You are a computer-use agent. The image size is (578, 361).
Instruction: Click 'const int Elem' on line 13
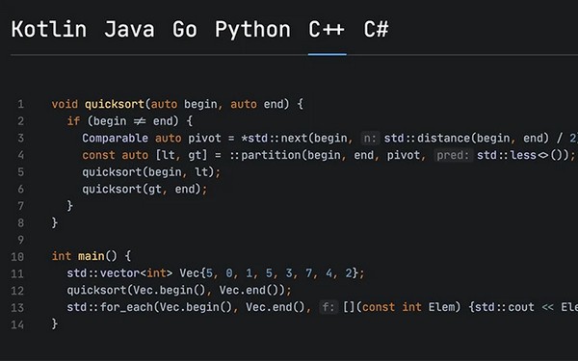[408, 307]
